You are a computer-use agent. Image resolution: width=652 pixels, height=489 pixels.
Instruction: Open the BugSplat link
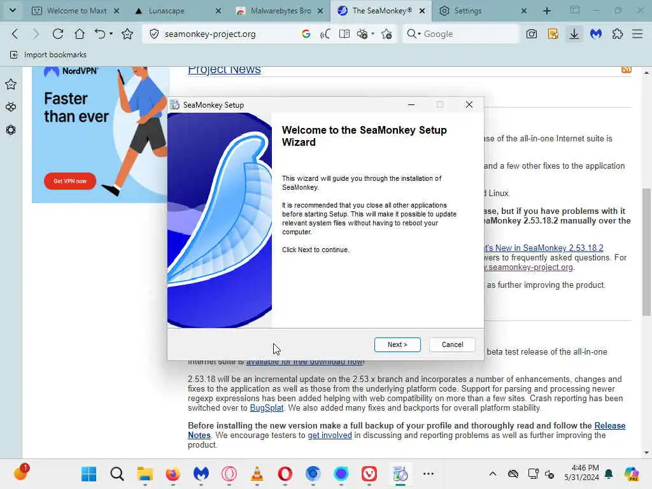[x=267, y=408]
